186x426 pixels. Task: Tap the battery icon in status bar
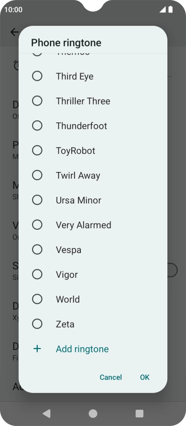coord(171,10)
